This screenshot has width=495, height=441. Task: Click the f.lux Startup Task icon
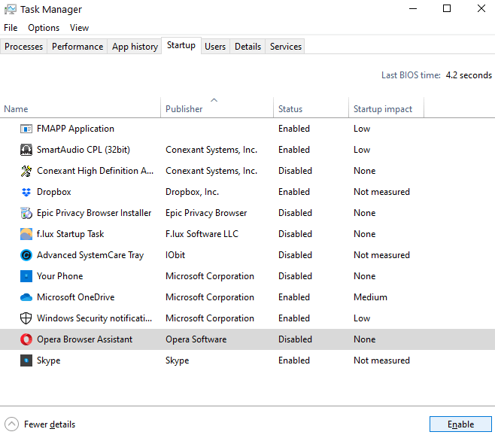click(x=26, y=234)
